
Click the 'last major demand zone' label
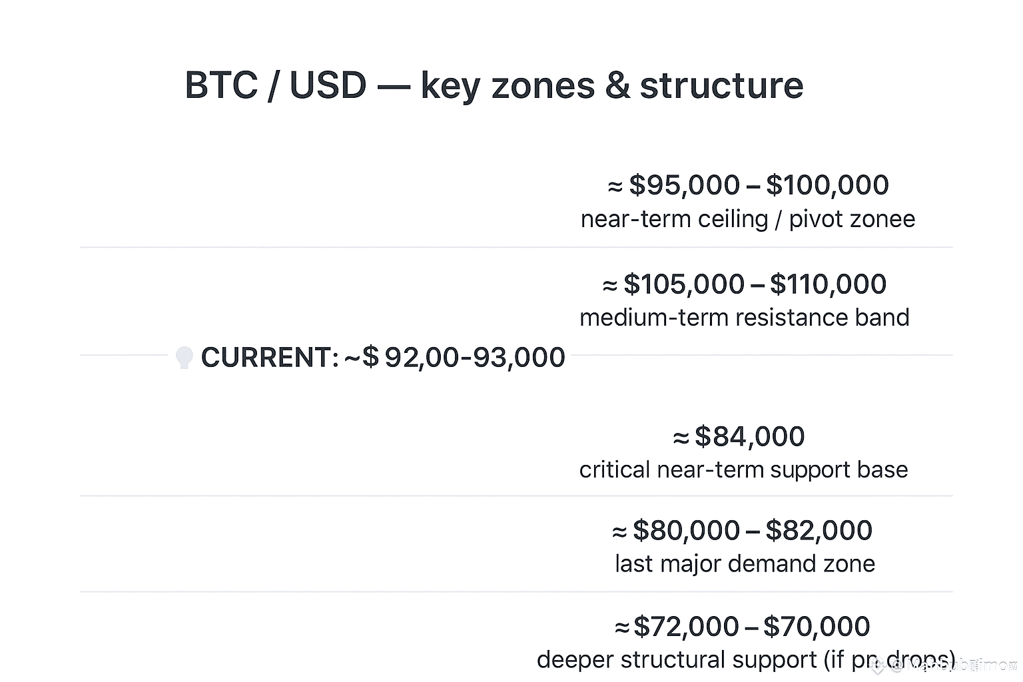point(745,564)
